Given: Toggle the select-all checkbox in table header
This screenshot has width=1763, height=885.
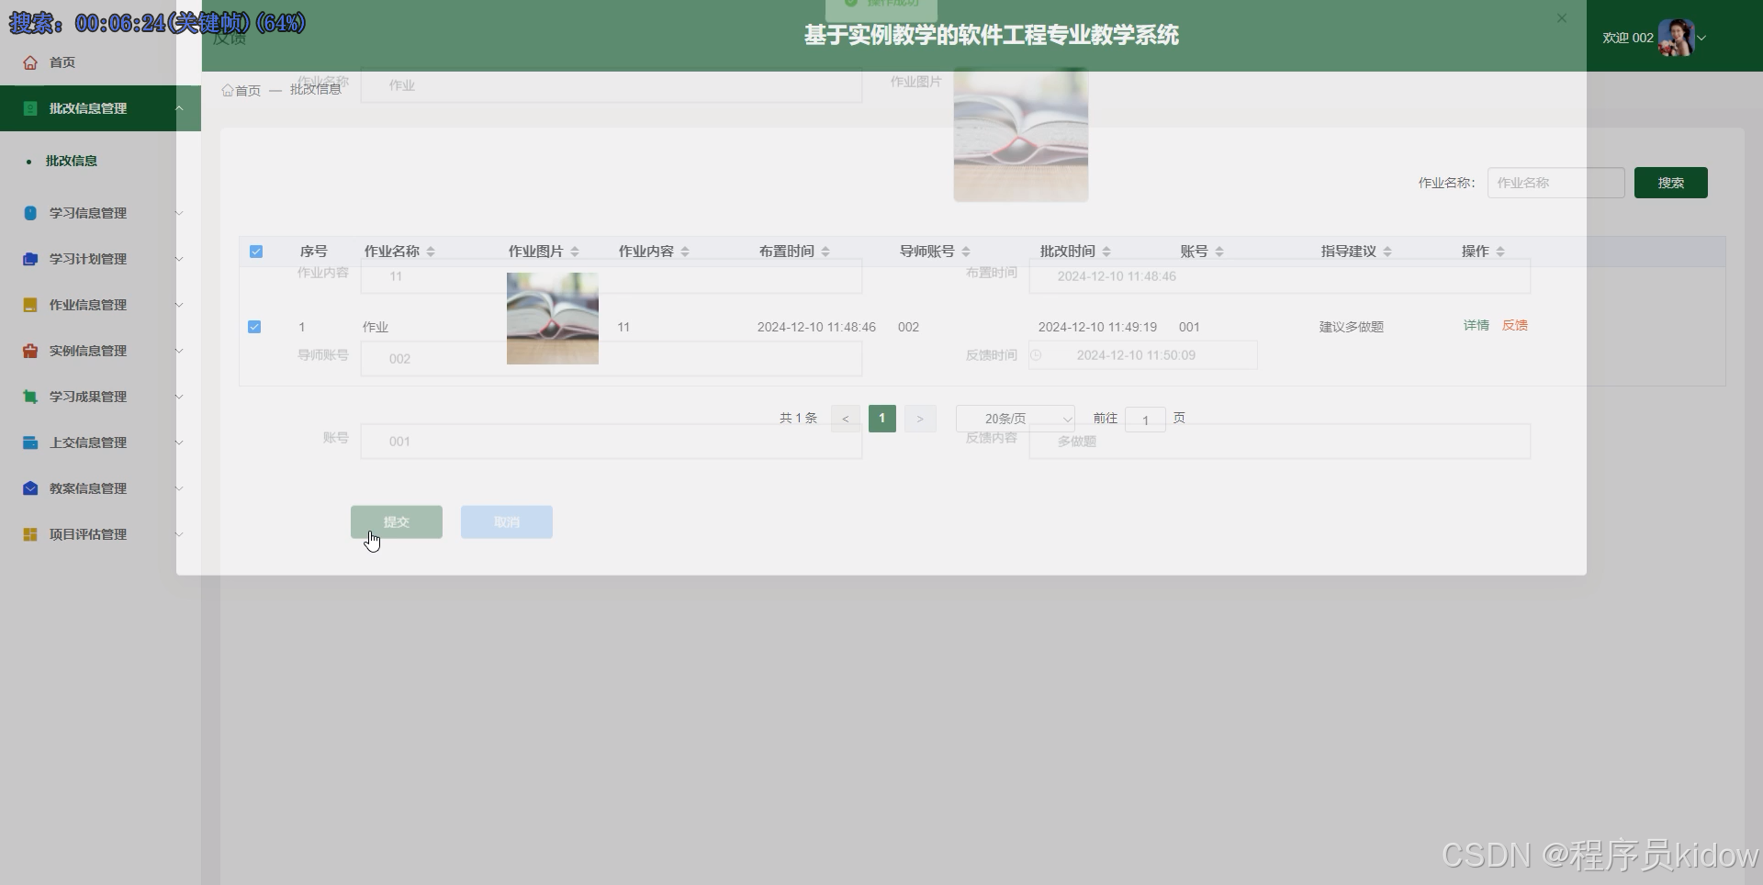Looking at the screenshot, I should [256, 252].
